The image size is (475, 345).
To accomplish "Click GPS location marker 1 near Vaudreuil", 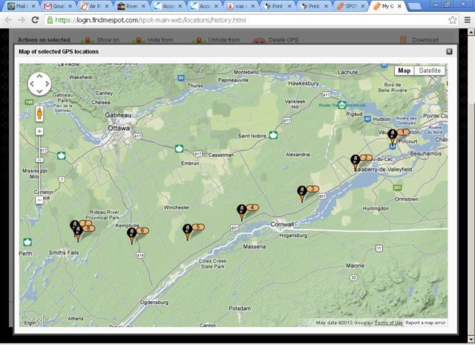I will [393, 136].
